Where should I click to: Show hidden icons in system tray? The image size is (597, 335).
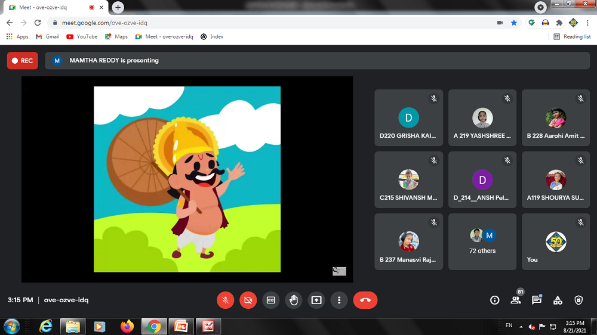click(521, 327)
